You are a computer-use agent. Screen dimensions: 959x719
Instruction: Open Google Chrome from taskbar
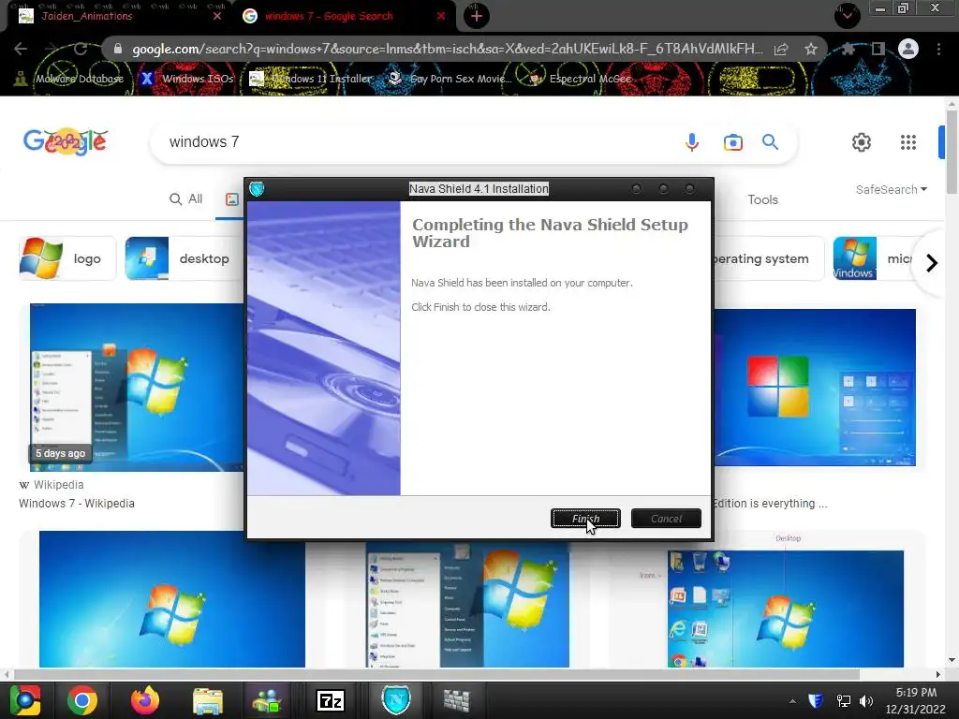pyautogui.click(x=82, y=700)
